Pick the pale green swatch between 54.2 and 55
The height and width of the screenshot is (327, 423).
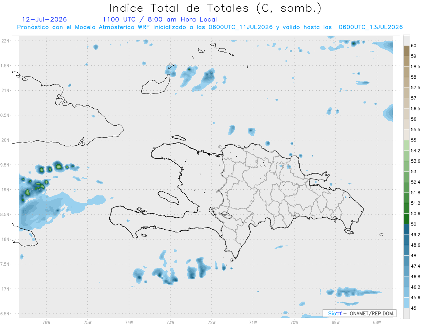click(406, 145)
